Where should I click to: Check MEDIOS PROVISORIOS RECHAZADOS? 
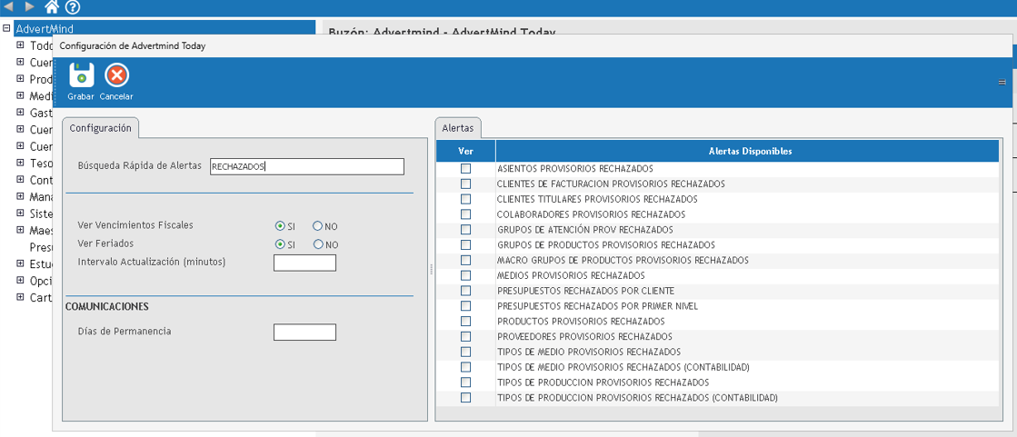pyautogui.click(x=465, y=275)
